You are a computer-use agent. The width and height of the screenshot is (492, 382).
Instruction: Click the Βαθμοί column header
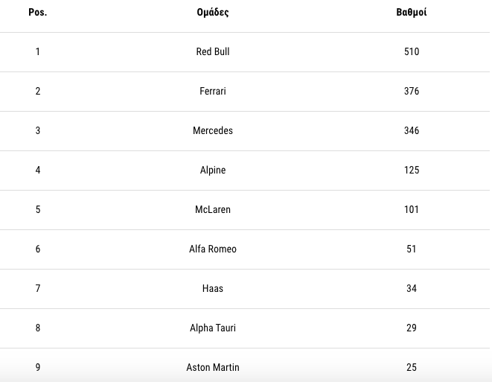[412, 13]
